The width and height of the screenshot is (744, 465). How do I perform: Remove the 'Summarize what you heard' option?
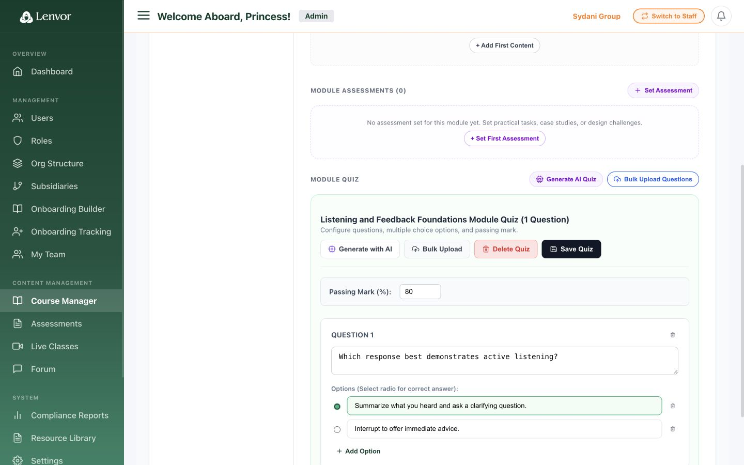click(673, 406)
